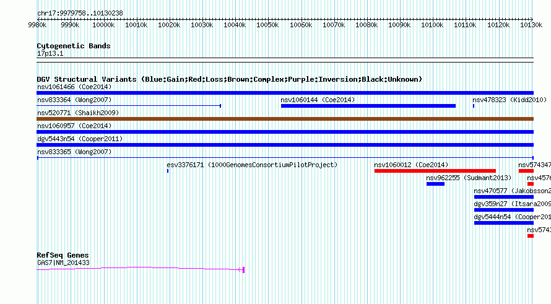Click the nsv833364 (Wong2007) label

(x=74, y=100)
